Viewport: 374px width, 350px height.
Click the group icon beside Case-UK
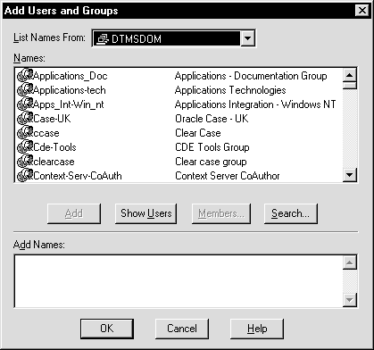[x=25, y=119]
